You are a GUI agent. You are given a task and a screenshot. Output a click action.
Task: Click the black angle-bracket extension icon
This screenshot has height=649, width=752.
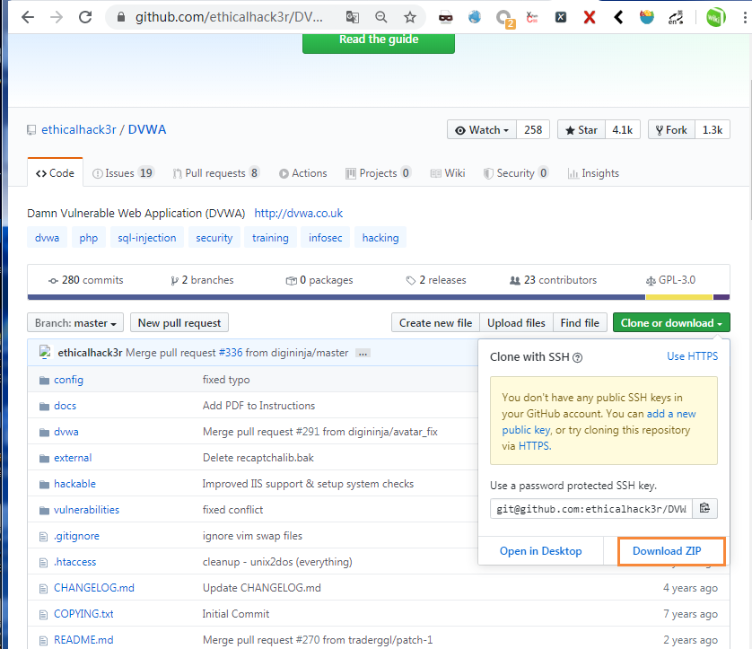coord(618,18)
